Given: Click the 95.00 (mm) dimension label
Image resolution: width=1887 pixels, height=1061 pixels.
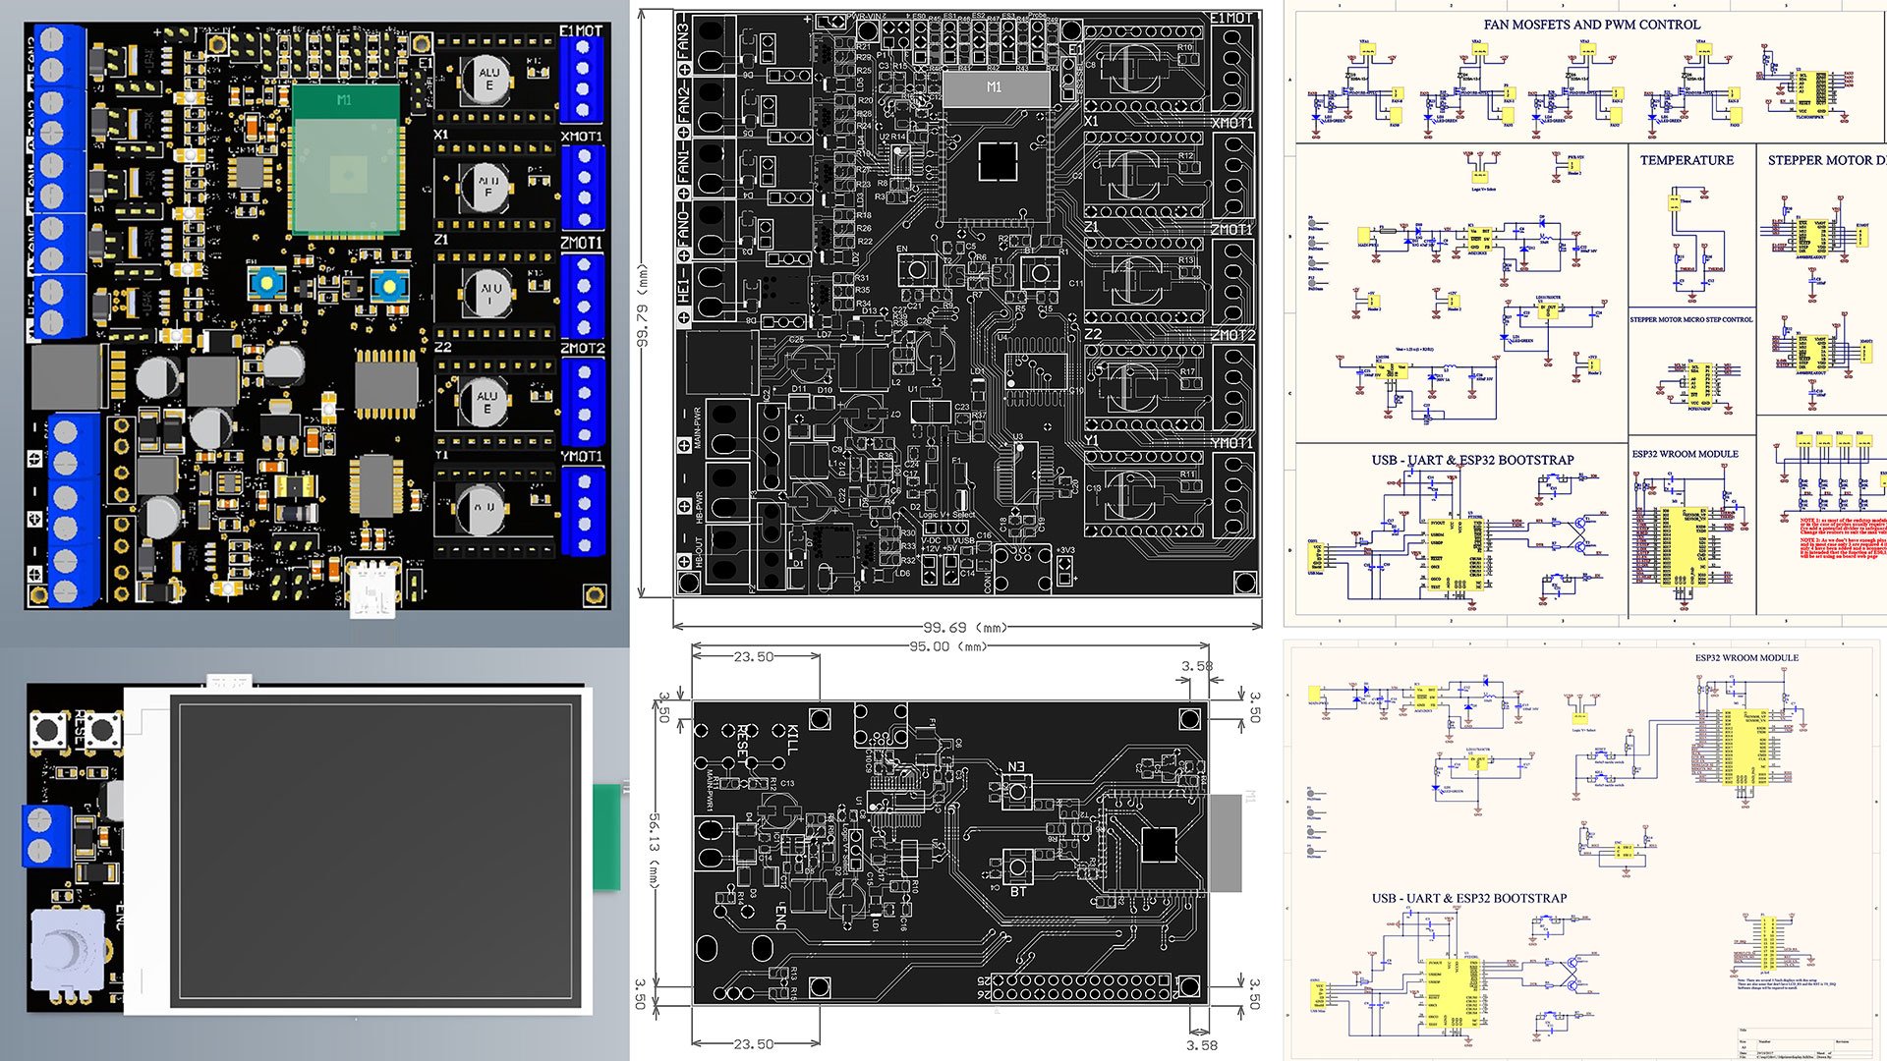Looking at the screenshot, I should point(947,646).
